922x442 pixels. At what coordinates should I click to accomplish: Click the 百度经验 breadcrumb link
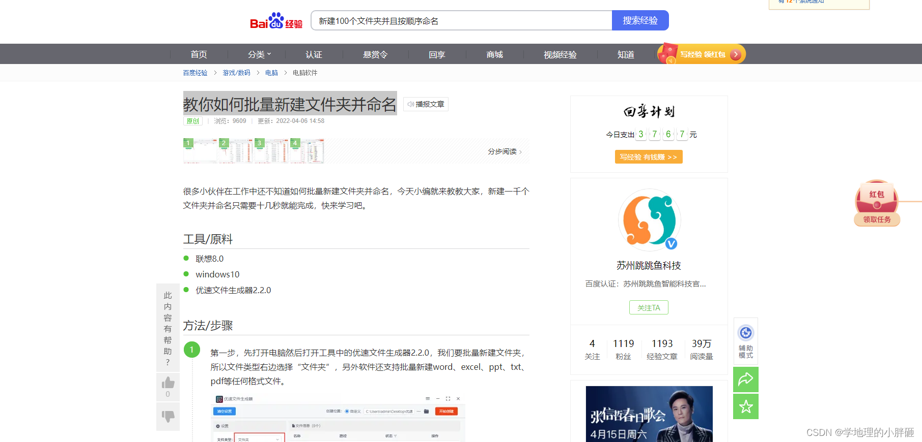(195, 73)
